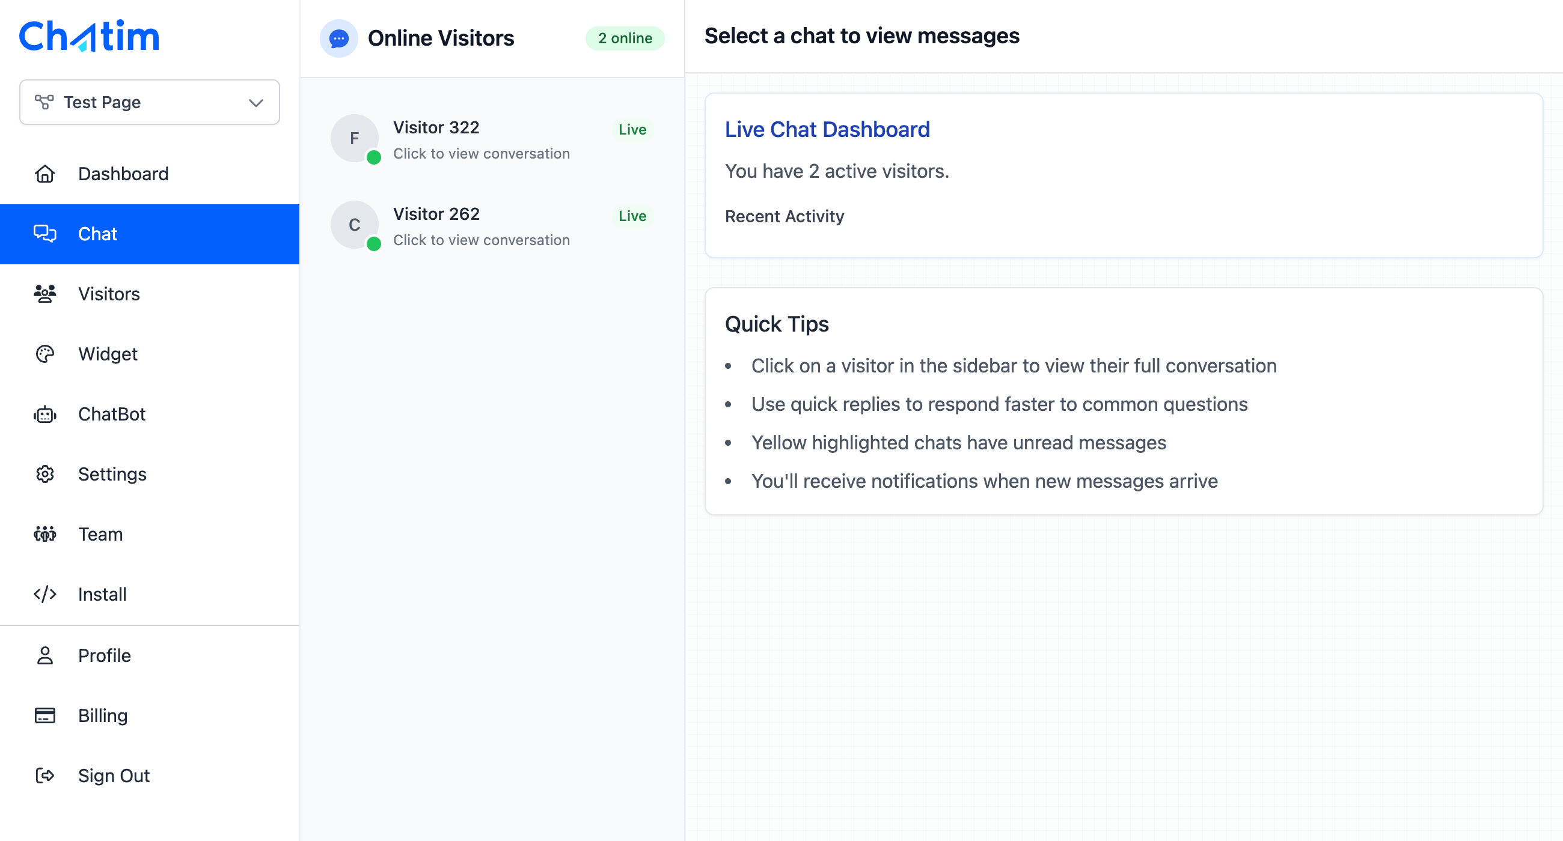
Task: Open the Visitor 262 conversation
Action: [480, 227]
